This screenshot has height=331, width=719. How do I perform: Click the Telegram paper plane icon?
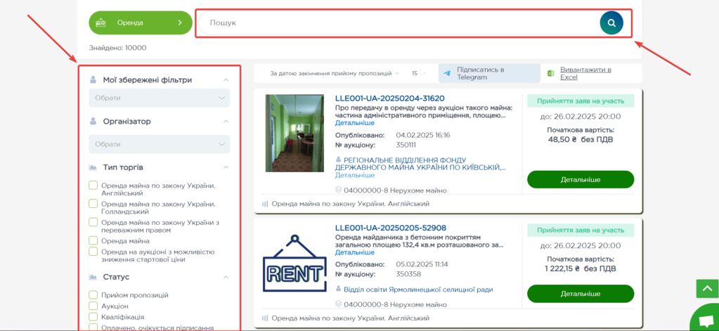(x=447, y=73)
